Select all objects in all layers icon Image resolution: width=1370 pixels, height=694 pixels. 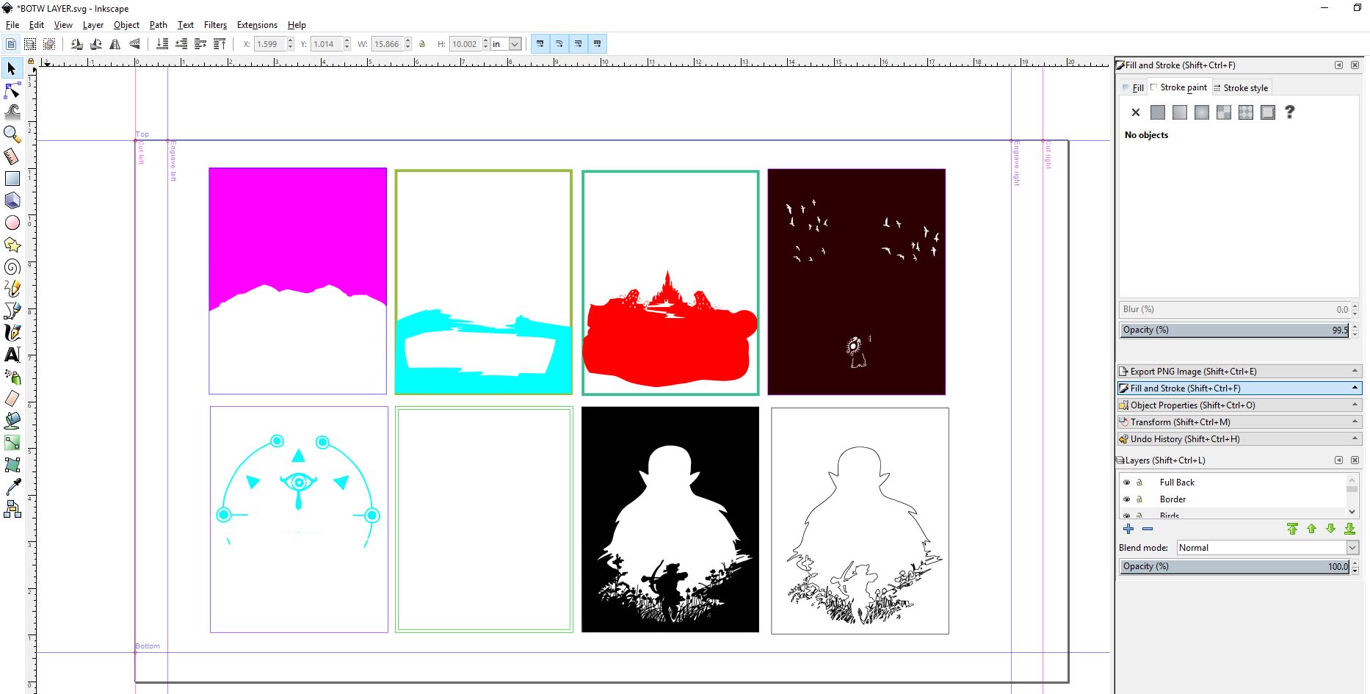30,44
